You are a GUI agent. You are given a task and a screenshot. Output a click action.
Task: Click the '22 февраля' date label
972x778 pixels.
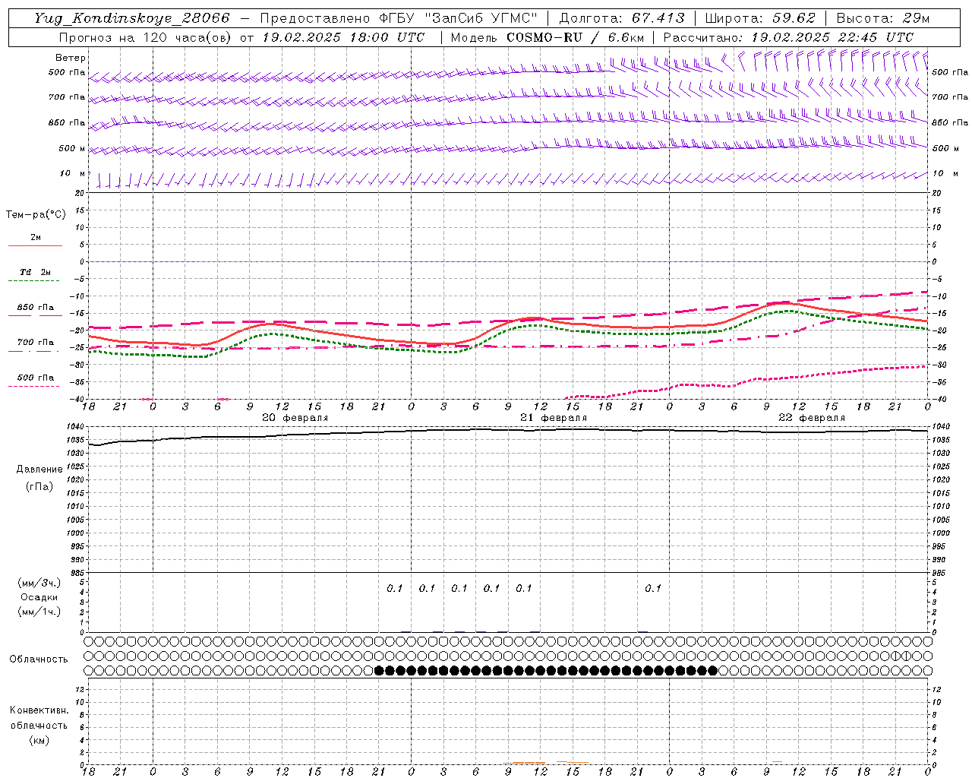(x=812, y=418)
